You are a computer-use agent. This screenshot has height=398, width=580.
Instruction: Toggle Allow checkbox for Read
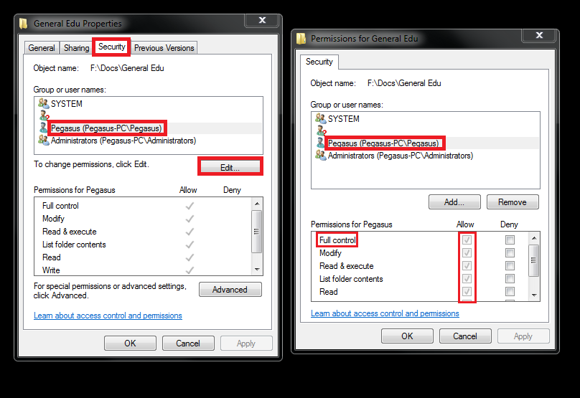(467, 292)
